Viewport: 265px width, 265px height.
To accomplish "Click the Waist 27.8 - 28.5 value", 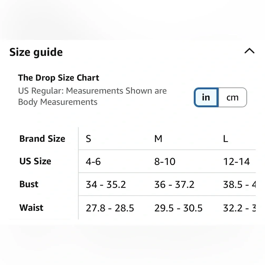I will (110, 208).
